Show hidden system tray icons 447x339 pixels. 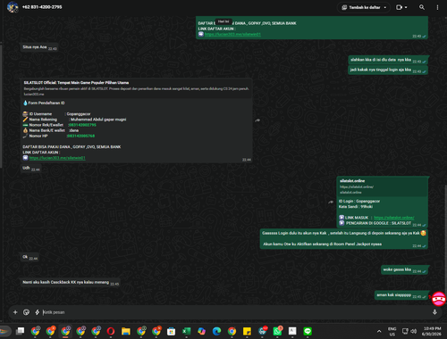(379, 331)
